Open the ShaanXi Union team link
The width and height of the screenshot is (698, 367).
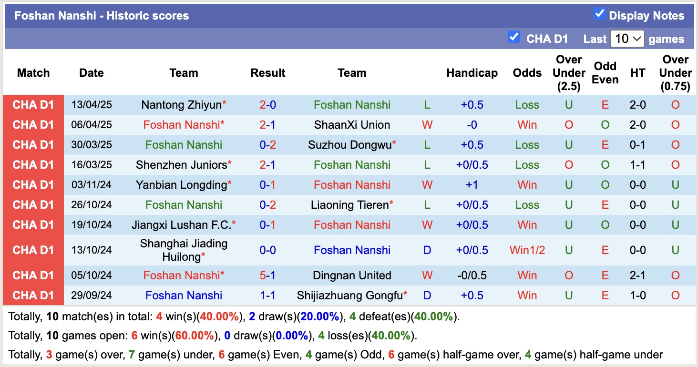[x=352, y=125]
